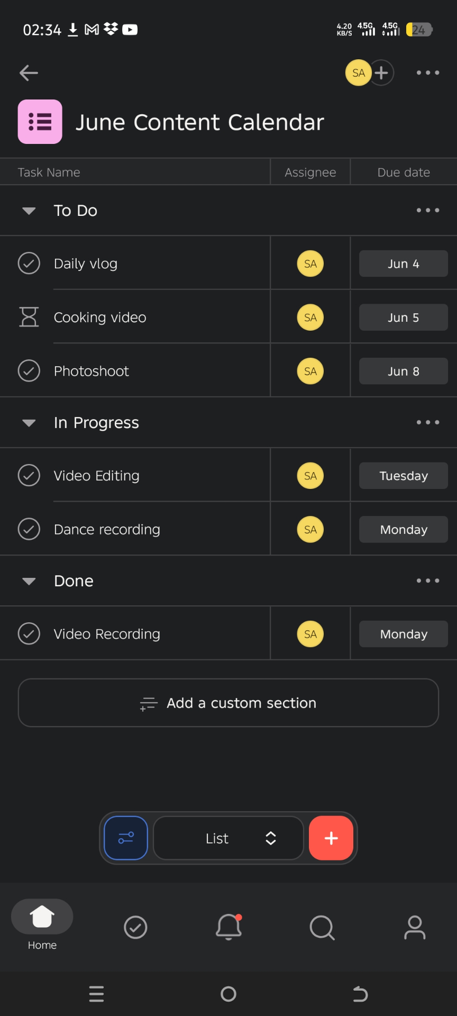Tap the Due date column header

pyautogui.click(x=404, y=172)
